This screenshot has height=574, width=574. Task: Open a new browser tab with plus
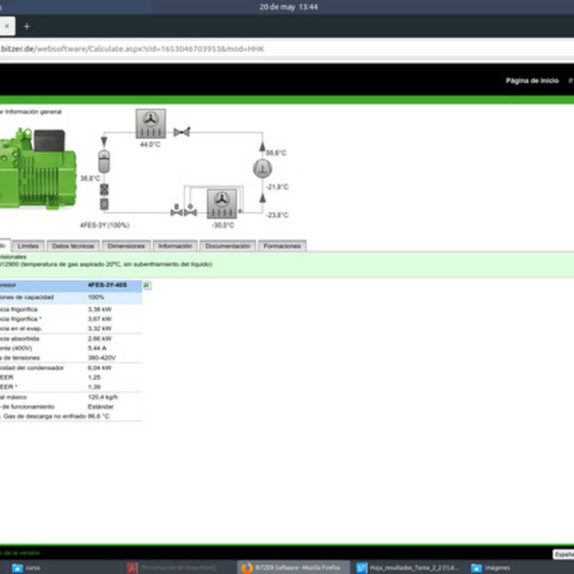click(27, 26)
